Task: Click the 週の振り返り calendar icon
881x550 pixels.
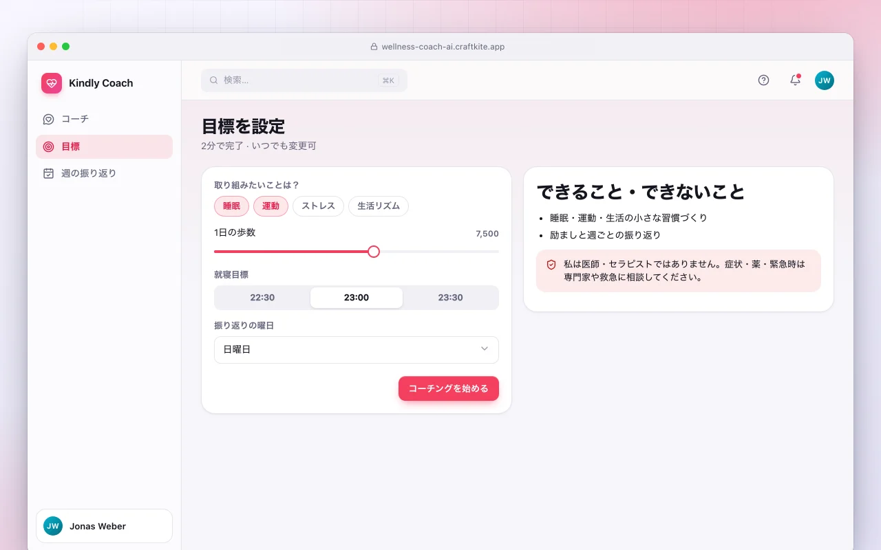Action: (x=48, y=173)
